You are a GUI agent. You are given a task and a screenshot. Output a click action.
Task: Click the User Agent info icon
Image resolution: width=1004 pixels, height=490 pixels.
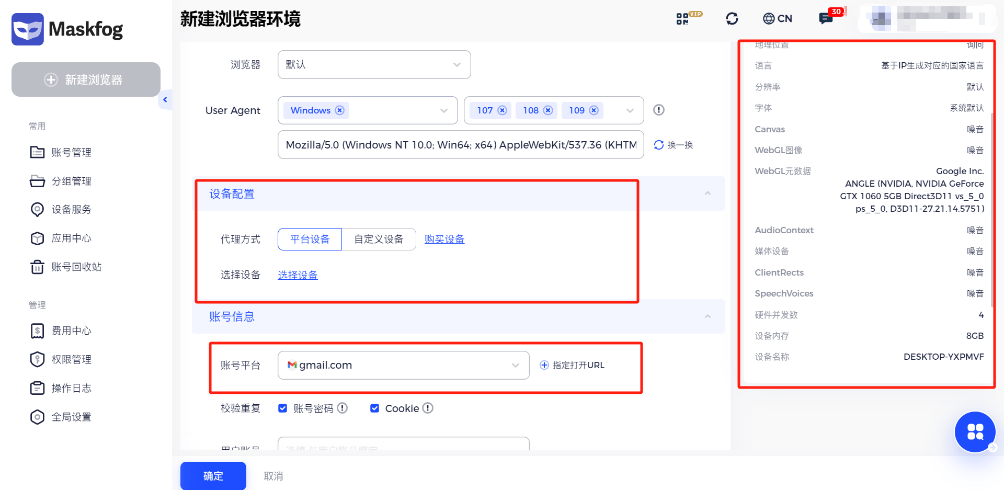[x=659, y=110]
